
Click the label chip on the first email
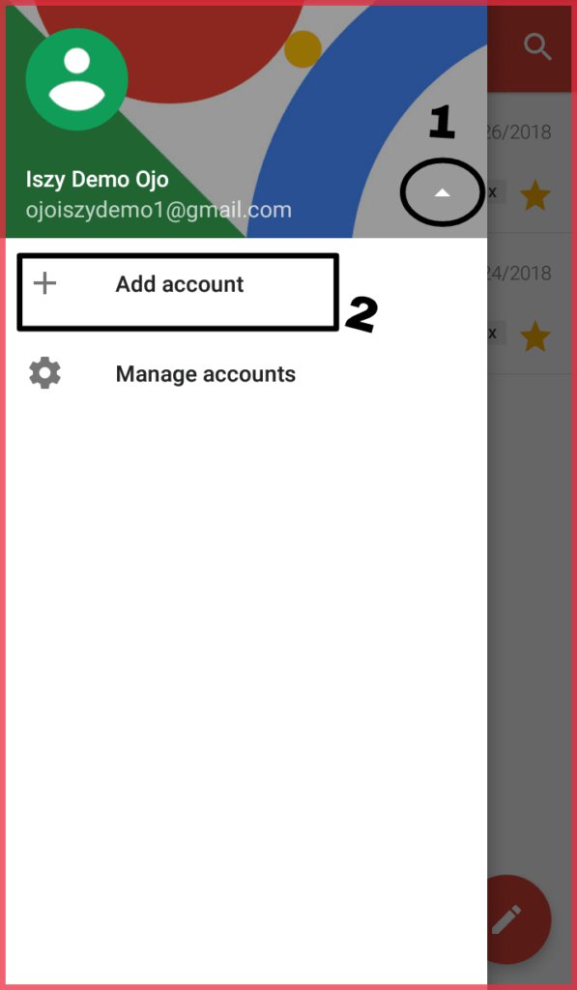(497, 192)
